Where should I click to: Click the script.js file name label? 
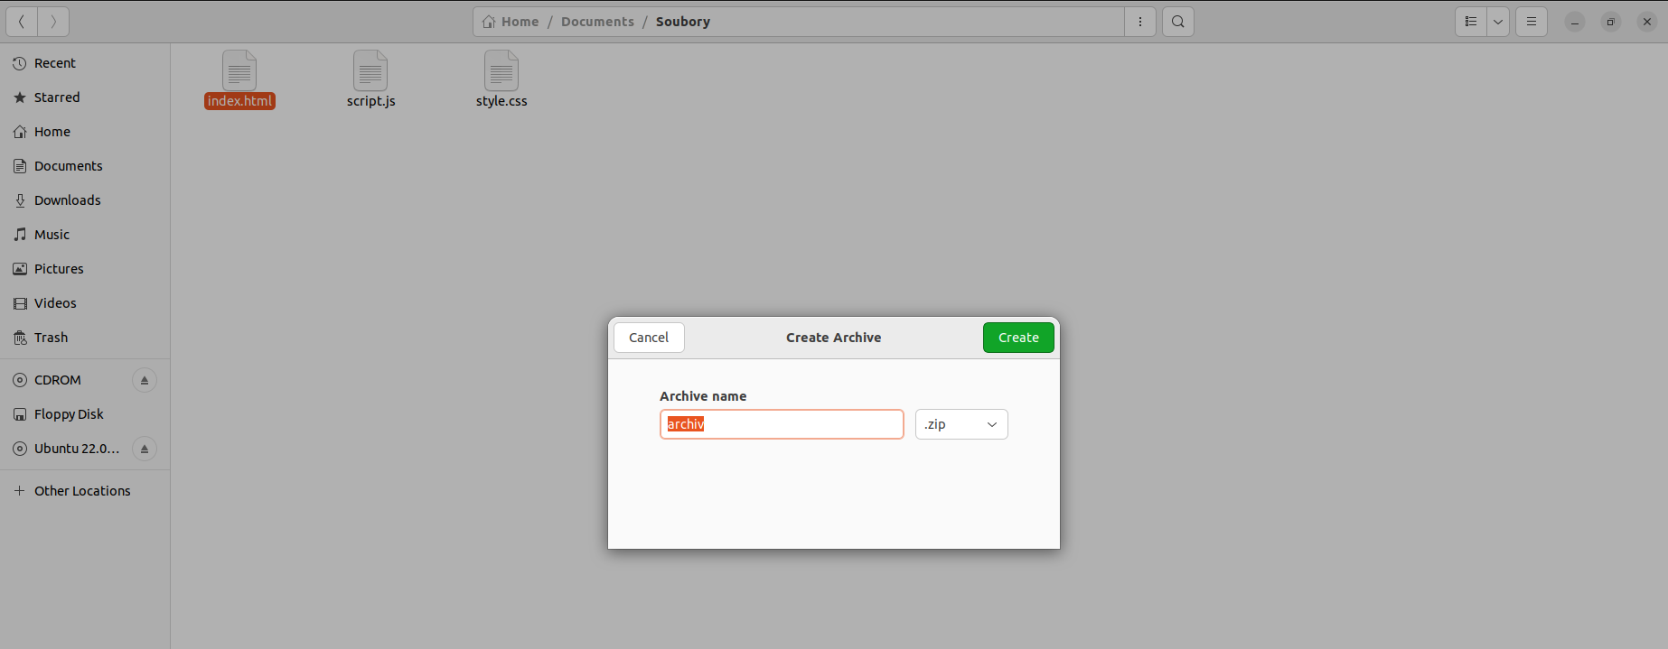(371, 101)
